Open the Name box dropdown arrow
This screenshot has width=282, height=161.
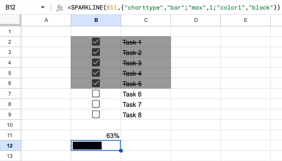[43, 8]
